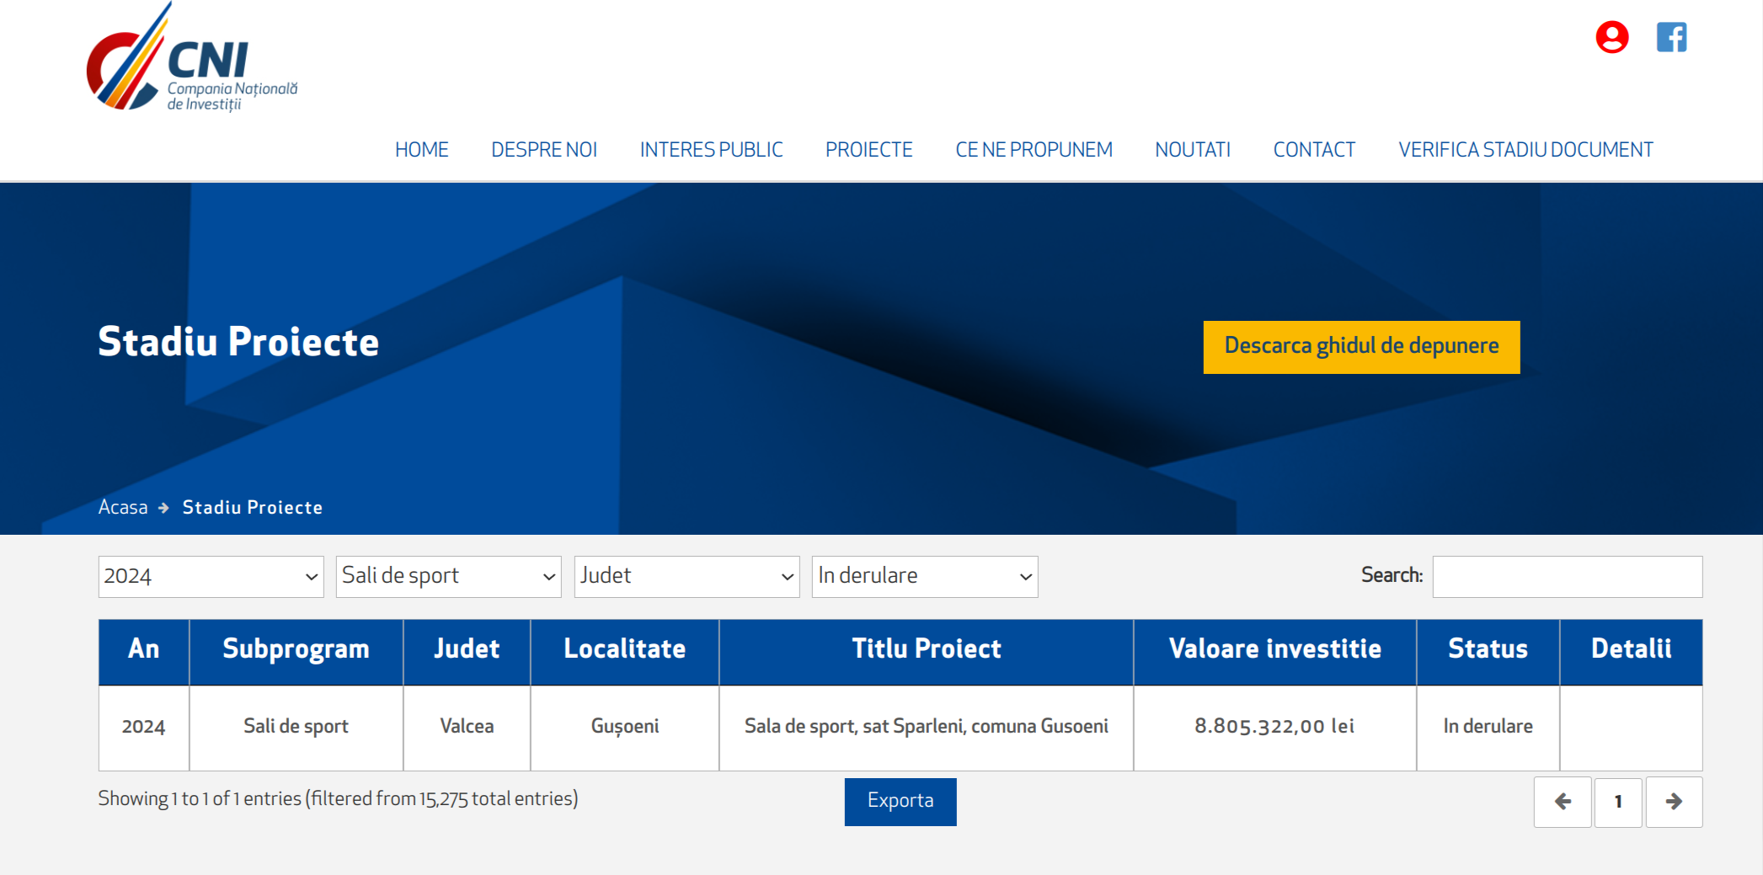Sort by Valoare investitie column
The width and height of the screenshot is (1763, 875).
1274,649
